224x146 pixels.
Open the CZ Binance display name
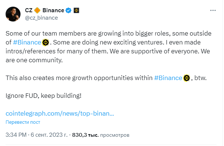45,10
